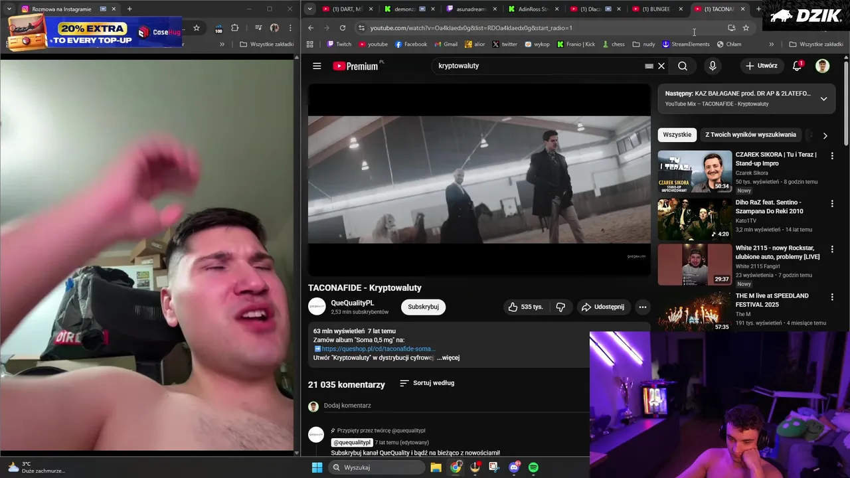Bookmark this YouTube page with star
Screen dimensions: 850x478
click(x=746, y=28)
